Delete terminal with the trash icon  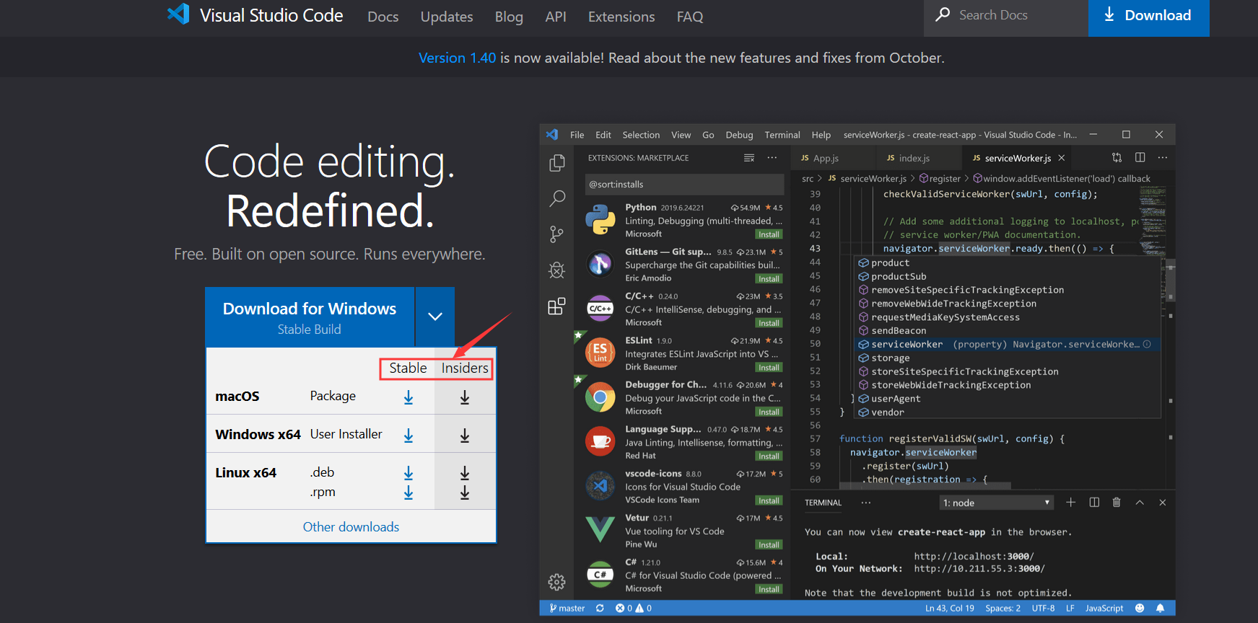(x=1117, y=503)
